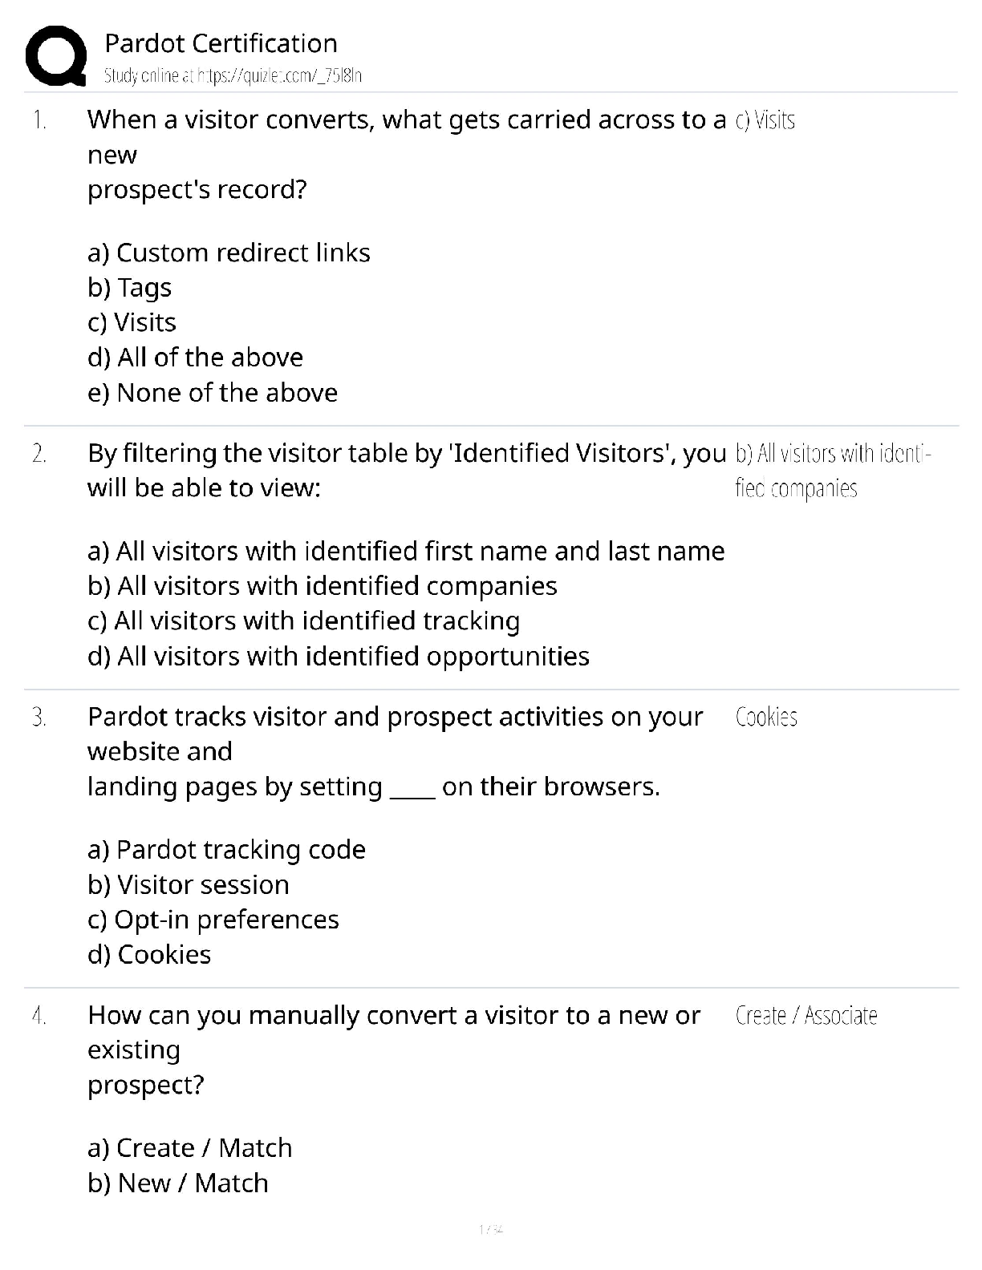
Task: Open the quizlet.com study link
Action: click(x=233, y=76)
